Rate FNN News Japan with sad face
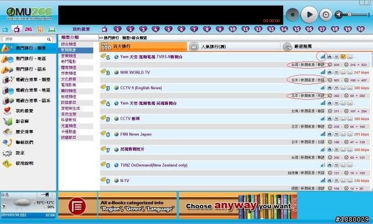This screenshot has height=224, width=373. [x=350, y=134]
